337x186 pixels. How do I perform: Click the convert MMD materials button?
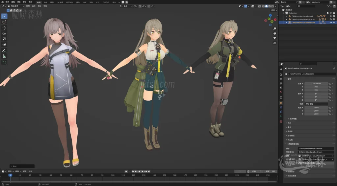click(x=316, y=163)
